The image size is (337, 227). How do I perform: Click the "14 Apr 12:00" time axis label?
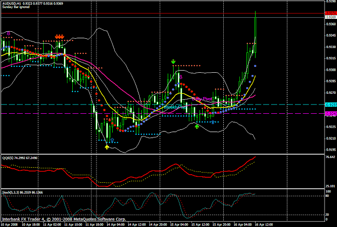click(x=137, y=225)
